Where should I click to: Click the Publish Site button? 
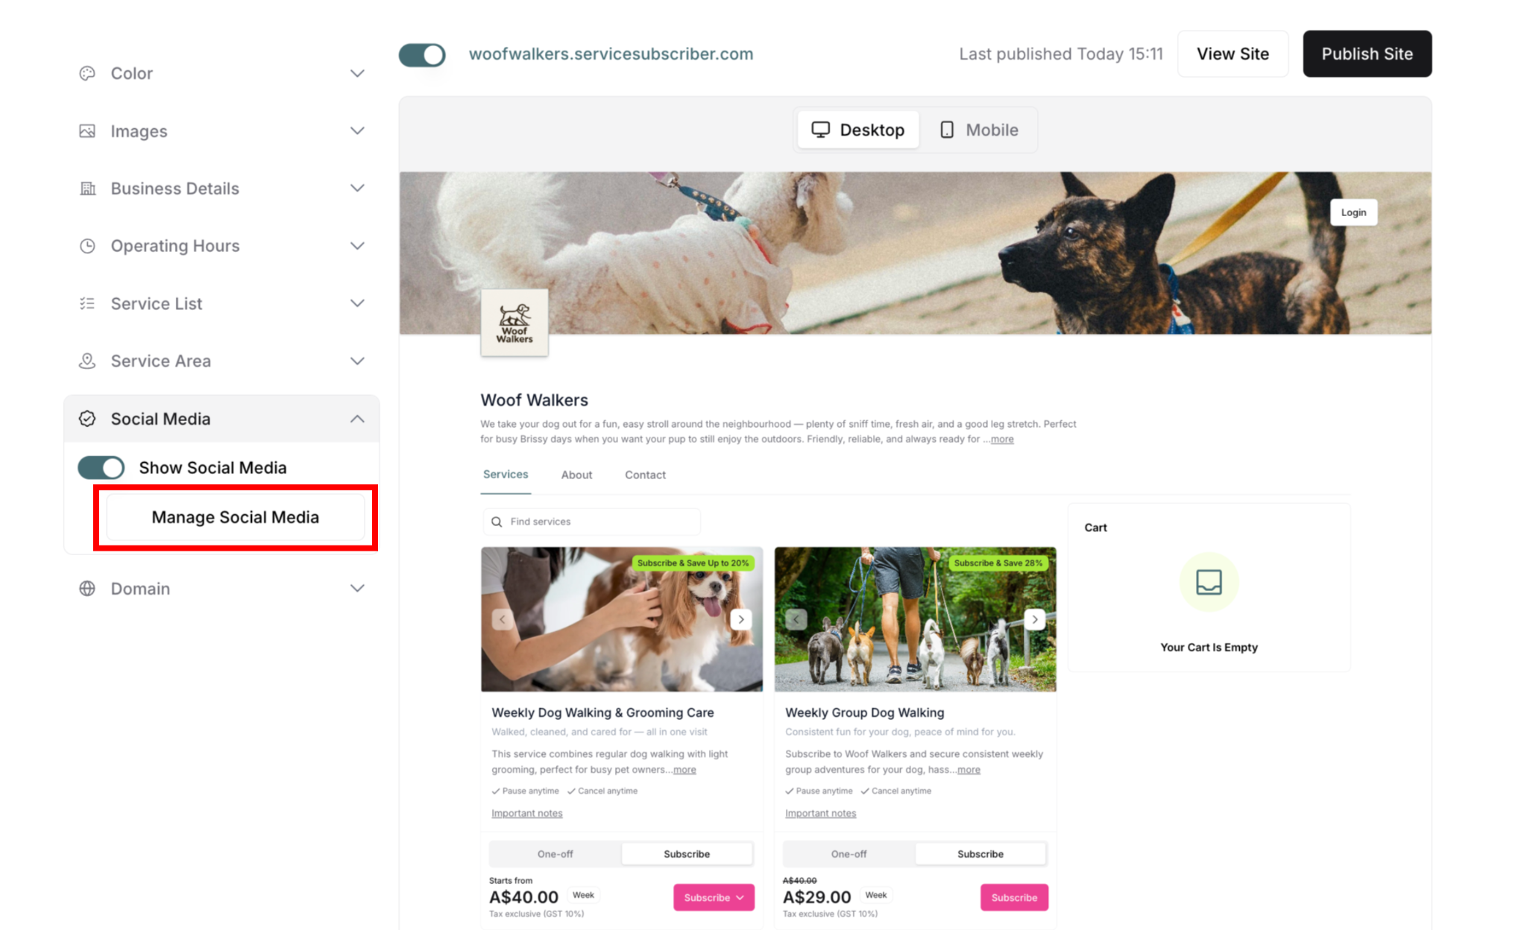(1367, 54)
